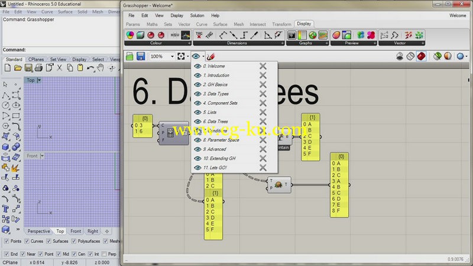Image resolution: width=473 pixels, height=266 pixels.
Task: Click the no-preview mode icon
Action: click(400, 56)
